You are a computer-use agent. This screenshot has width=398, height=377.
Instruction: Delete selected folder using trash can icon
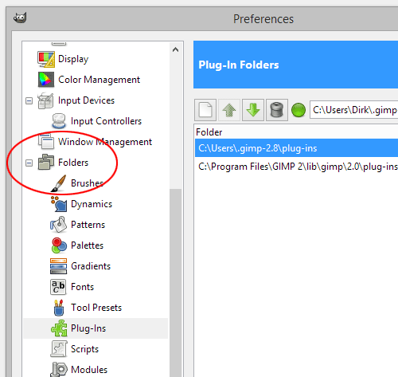coord(277,110)
